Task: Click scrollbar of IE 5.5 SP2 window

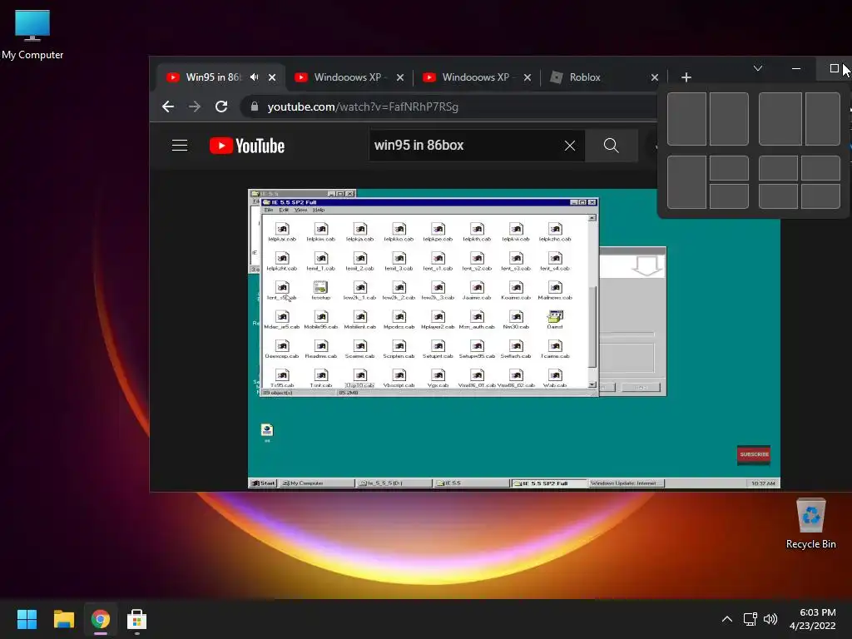Action: click(592, 301)
